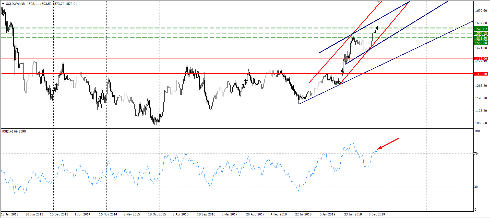Click the 18 Oct 2015 date label
Image resolution: width=490 pixels, height=218 pixels.
pos(157,214)
